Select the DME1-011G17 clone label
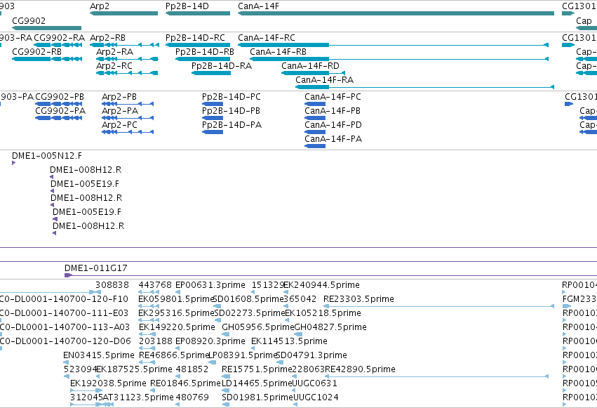 pyautogui.click(x=96, y=268)
